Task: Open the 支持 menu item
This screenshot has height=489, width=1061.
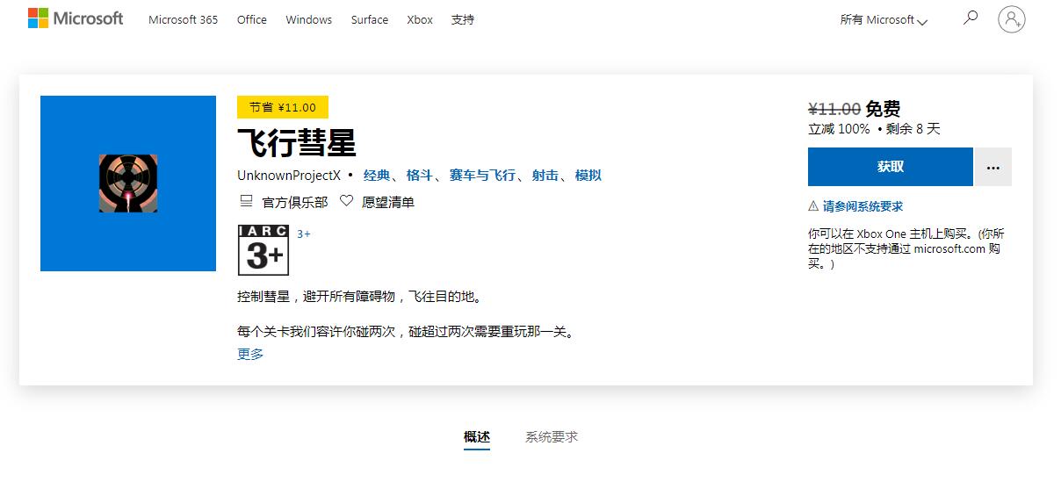Action: click(x=463, y=19)
